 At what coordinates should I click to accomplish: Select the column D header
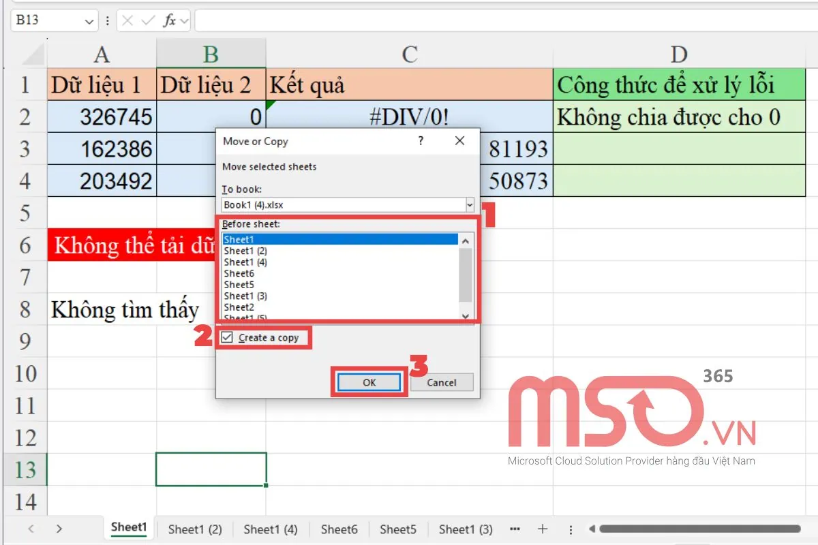point(680,54)
